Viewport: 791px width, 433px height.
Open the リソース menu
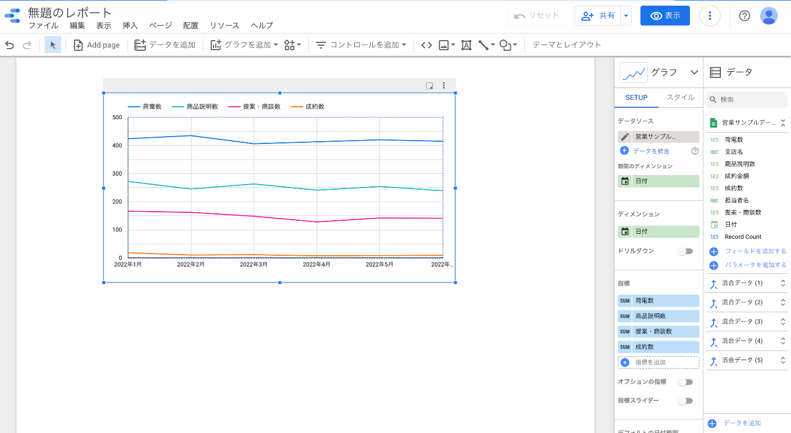click(x=225, y=25)
